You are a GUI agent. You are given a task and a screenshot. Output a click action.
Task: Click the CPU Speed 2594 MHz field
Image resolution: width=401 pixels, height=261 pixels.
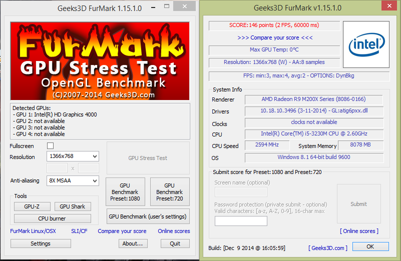[x=267, y=145]
